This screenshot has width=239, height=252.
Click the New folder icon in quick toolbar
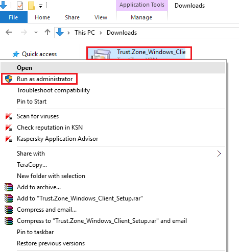point(31,6)
